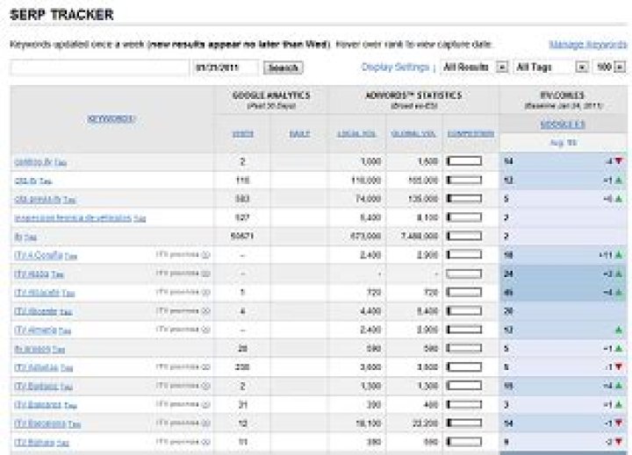Click the info icon in ITV Badajoz row

click(205, 386)
